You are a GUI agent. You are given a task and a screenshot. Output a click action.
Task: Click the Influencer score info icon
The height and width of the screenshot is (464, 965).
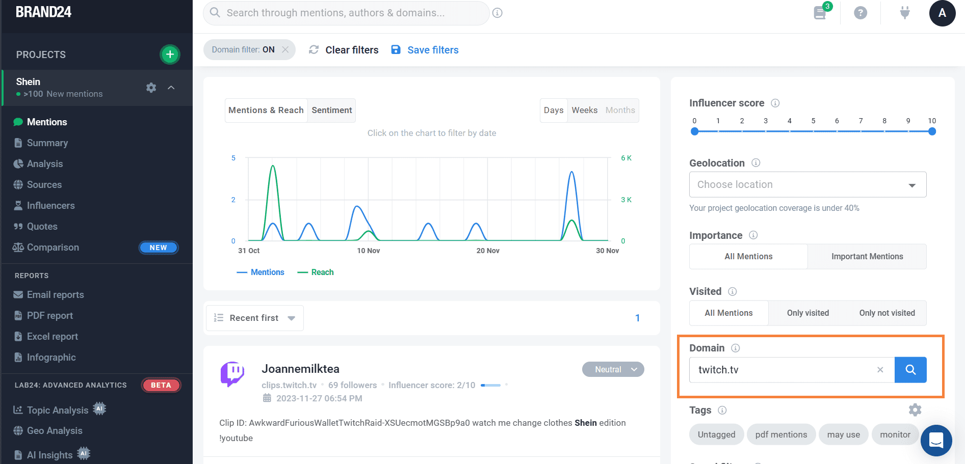point(775,103)
